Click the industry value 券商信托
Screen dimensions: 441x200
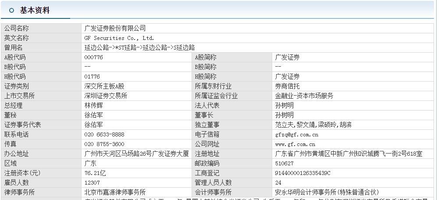287,86
